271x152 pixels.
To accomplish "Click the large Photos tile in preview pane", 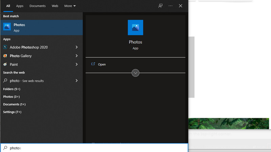I will coord(135,27).
